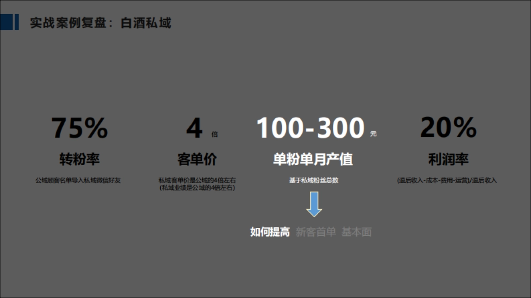531x298 pixels.
Task: Click the 20% figure
Action: [448, 128]
